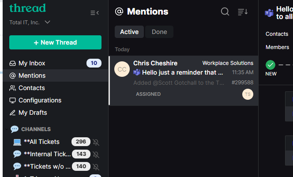Toggle notifications for **All Tickets channel
293x177 pixels.
[x=96, y=142]
